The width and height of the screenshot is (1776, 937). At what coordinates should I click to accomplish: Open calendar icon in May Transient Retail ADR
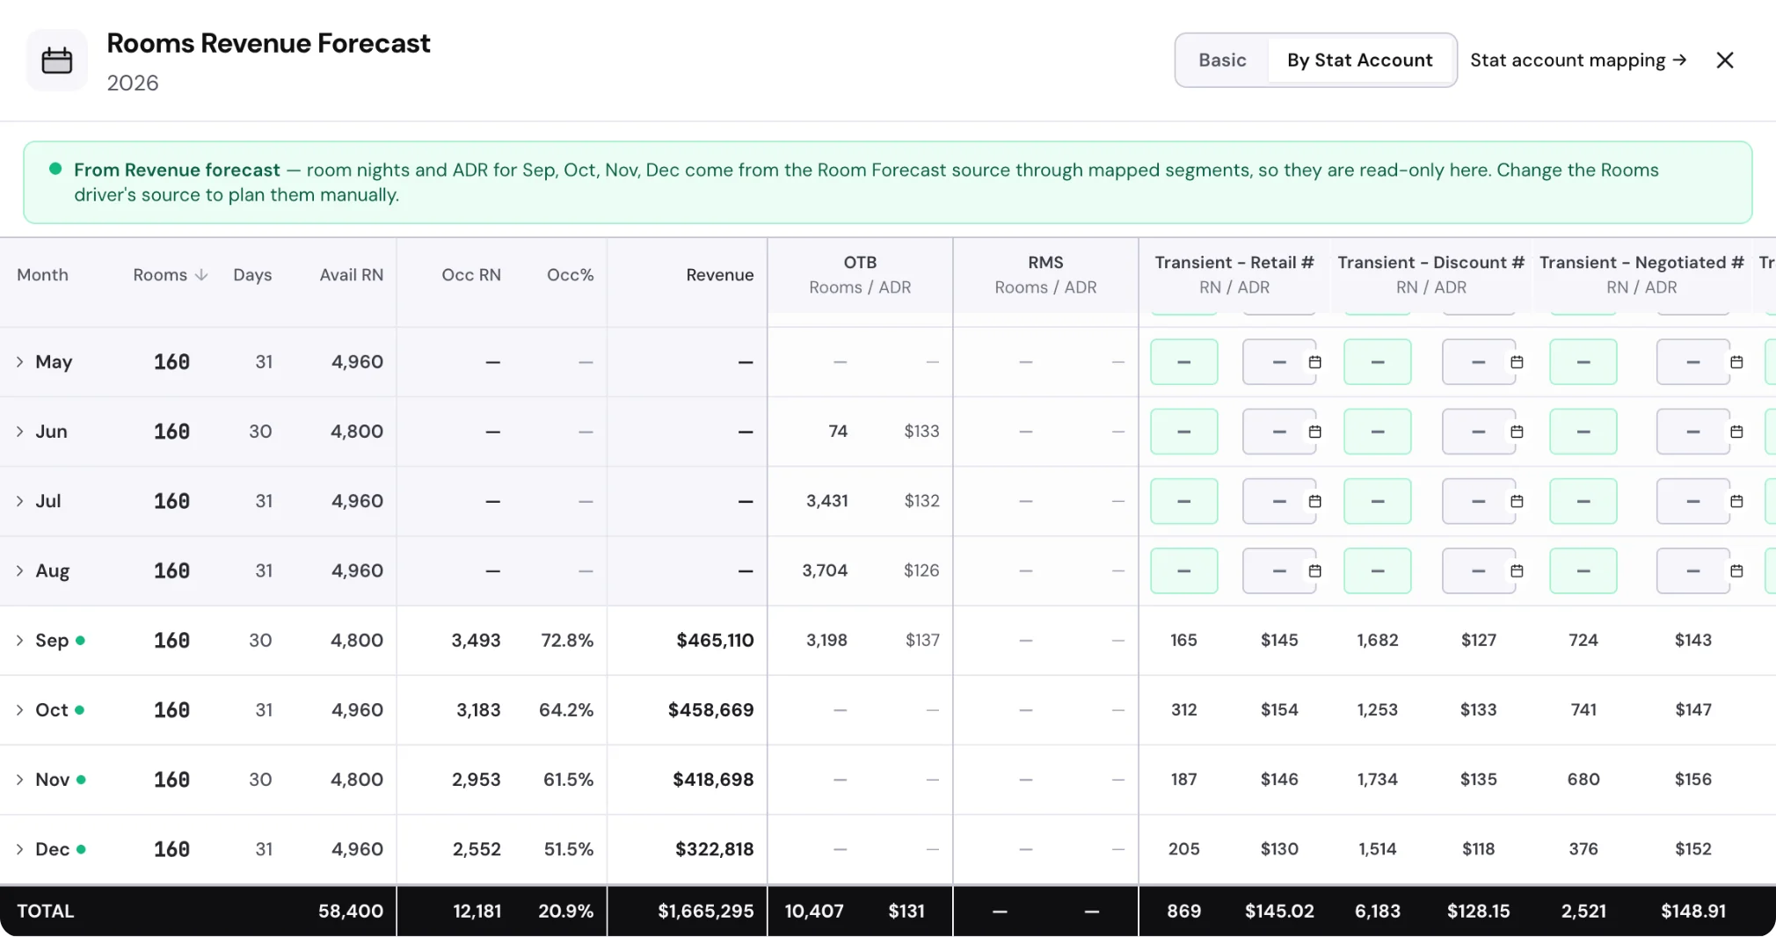click(x=1314, y=362)
